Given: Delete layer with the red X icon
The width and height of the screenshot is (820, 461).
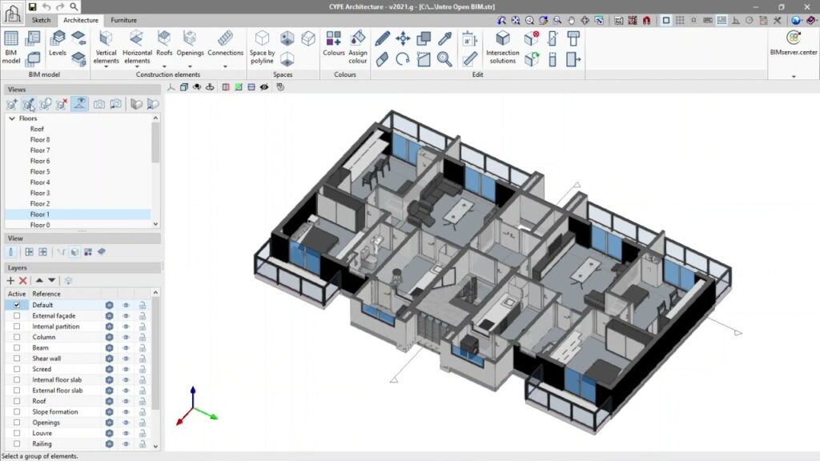Looking at the screenshot, I should click(x=23, y=281).
